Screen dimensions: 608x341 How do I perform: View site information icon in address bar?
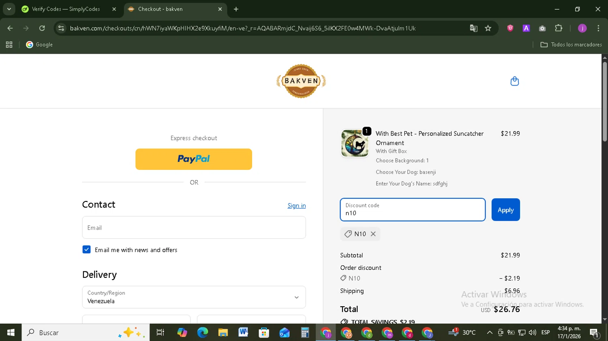pyautogui.click(x=61, y=28)
